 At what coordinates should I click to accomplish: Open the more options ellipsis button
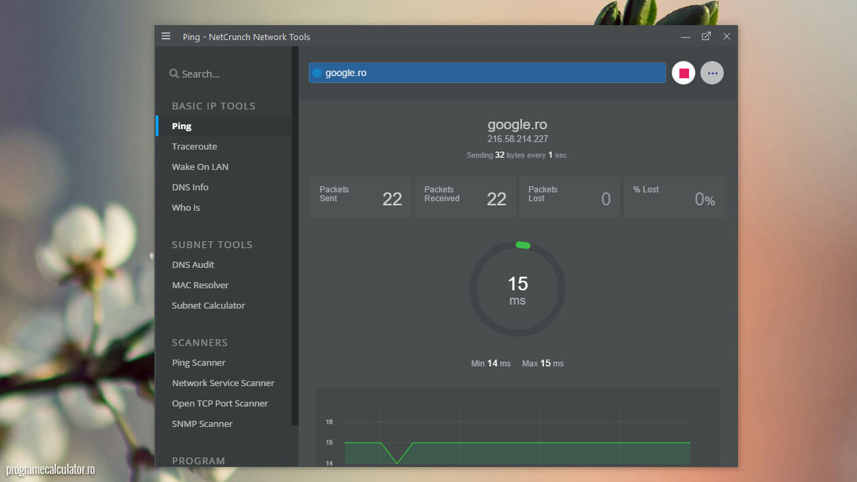pyautogui.click(x=712, y=73)
